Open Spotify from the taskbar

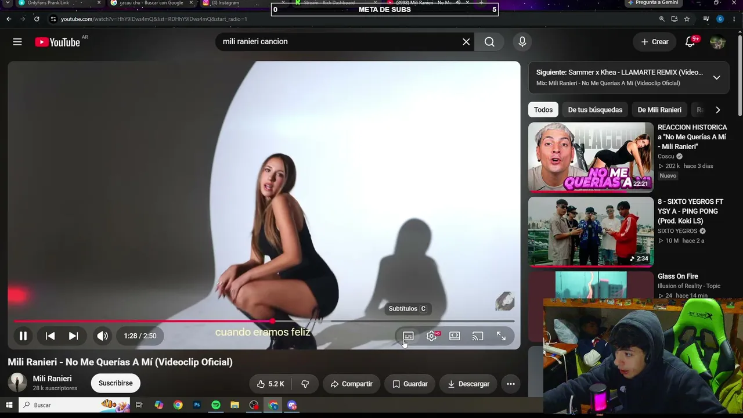click(216, 405)
